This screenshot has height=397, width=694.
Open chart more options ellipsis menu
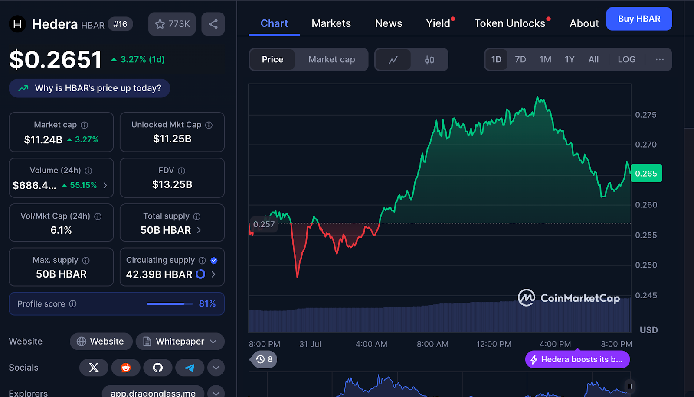[x=659, y=59]
